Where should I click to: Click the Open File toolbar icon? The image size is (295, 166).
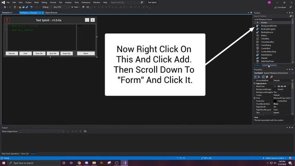(20, 7)
